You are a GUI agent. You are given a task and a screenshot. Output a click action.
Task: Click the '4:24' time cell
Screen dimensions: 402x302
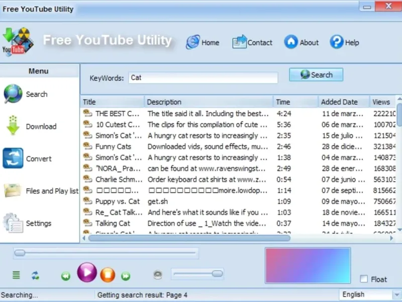pyautogui.click(x=284, y=114)
